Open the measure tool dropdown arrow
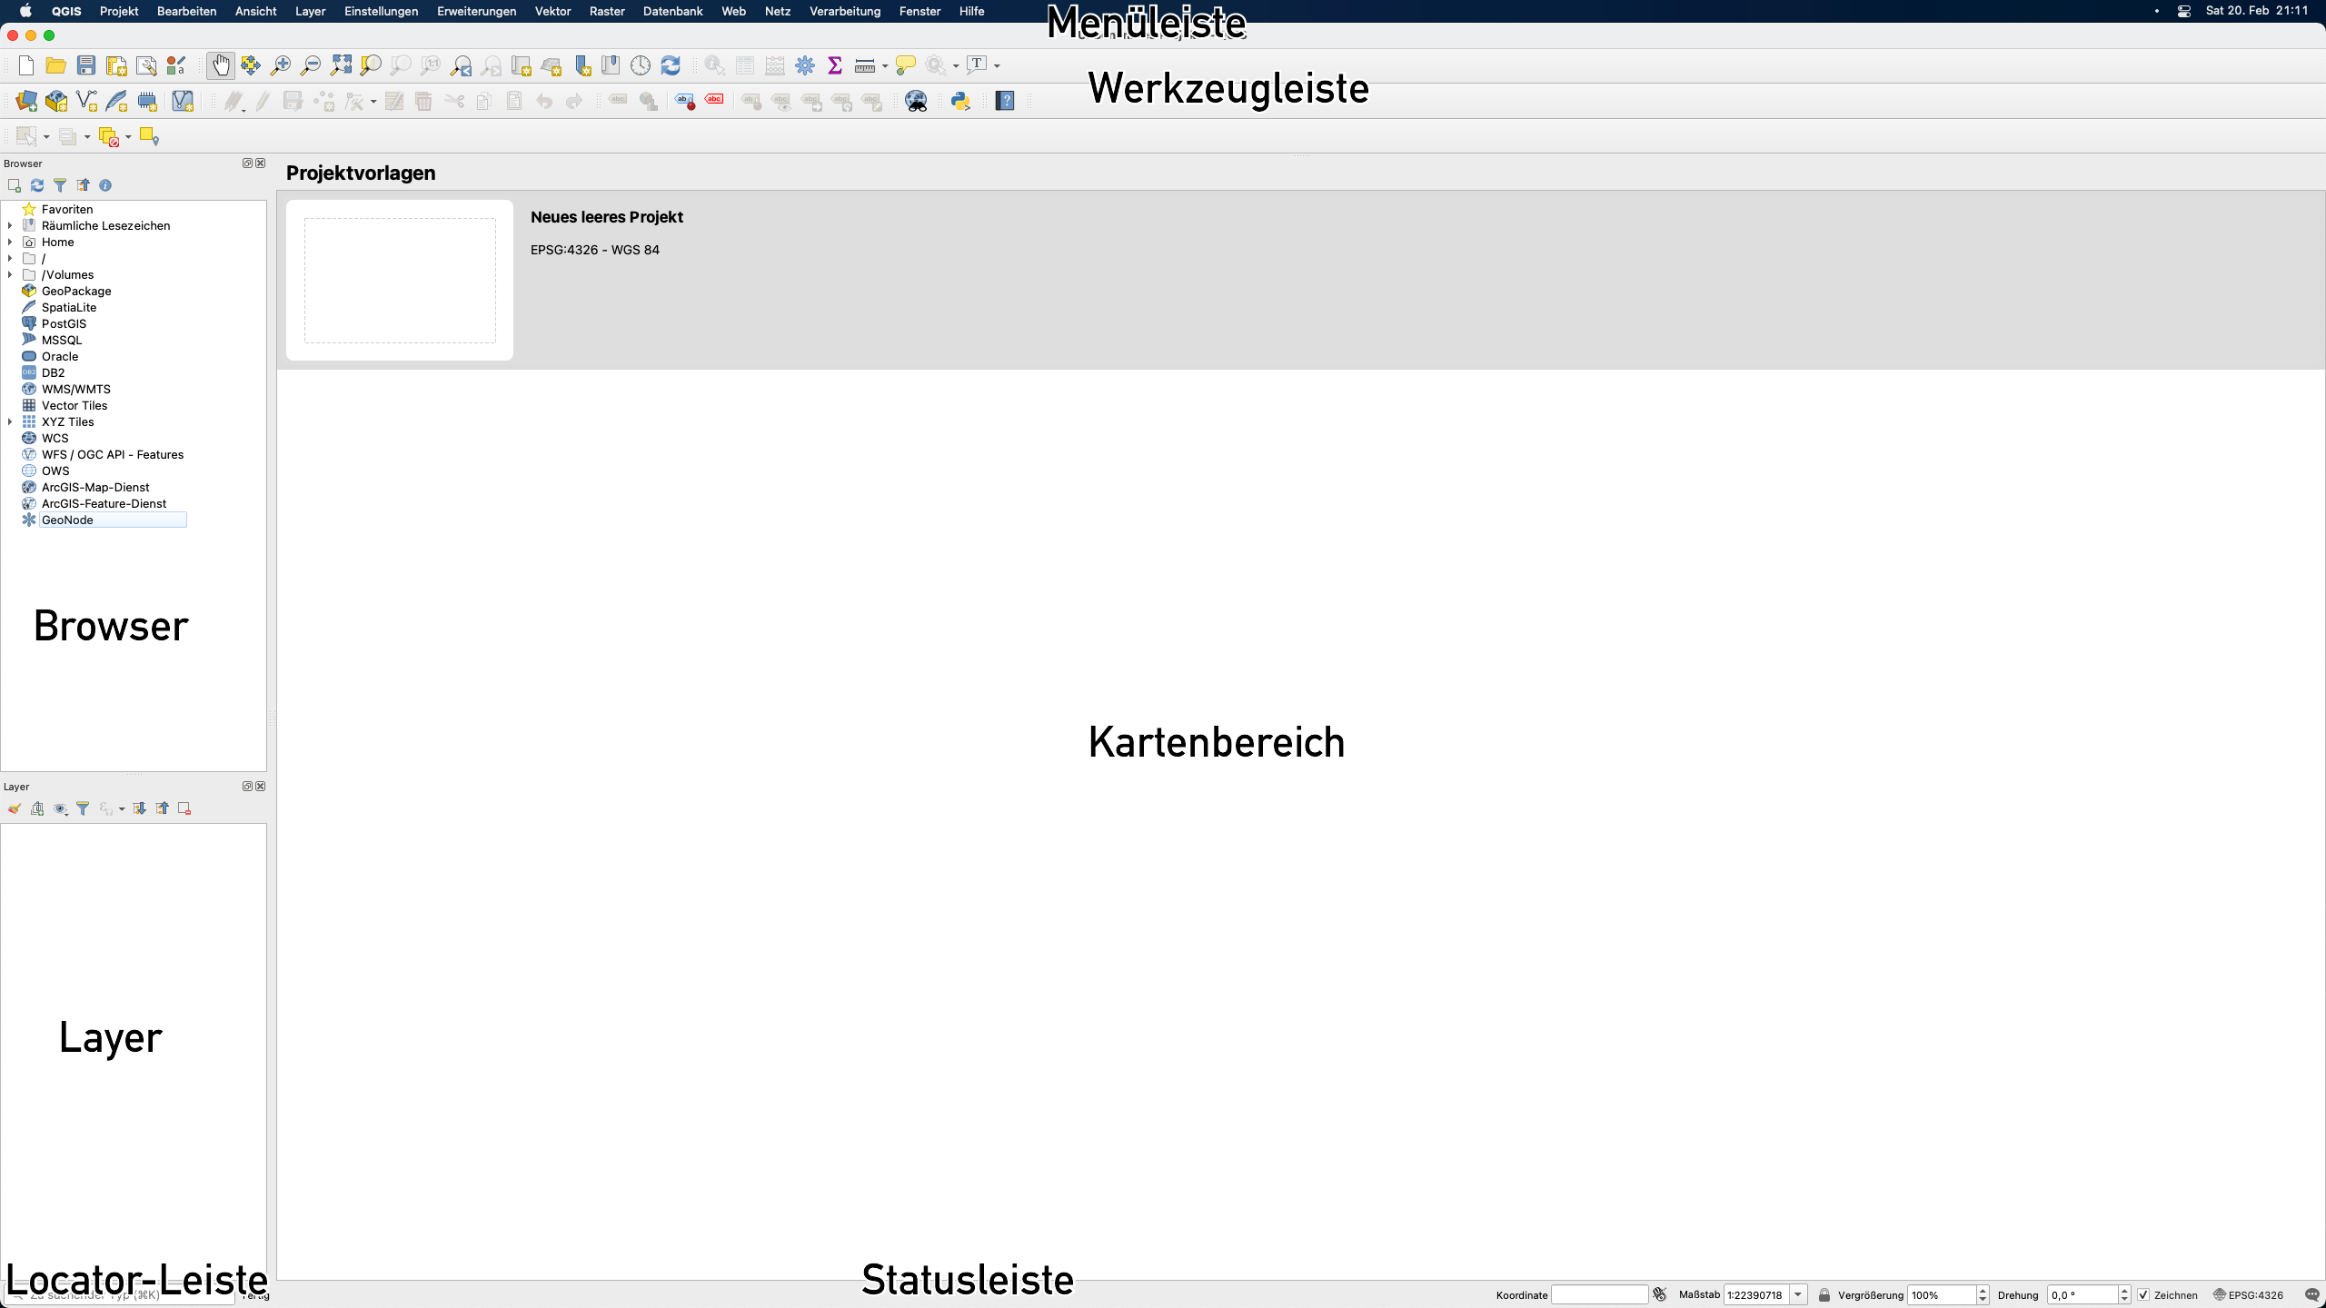This screenshot has height=1308, width=2326. pyautogui.click(x=885, y=65)
